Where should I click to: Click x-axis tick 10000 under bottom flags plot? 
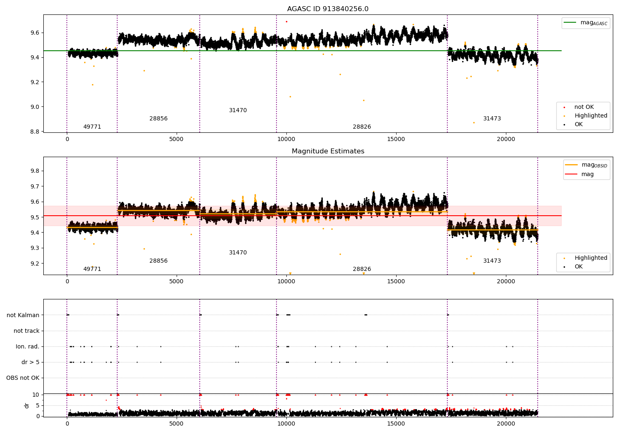(286, 424)
